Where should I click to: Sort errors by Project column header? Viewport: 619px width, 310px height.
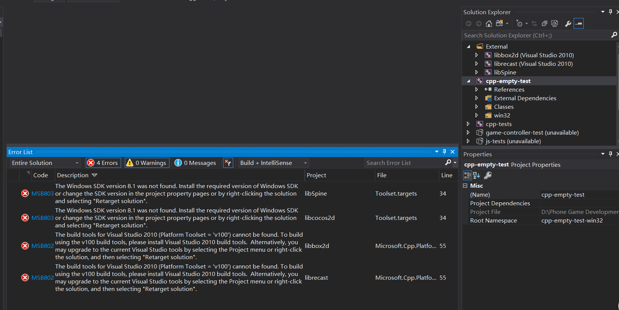click(x=316, y=175)
